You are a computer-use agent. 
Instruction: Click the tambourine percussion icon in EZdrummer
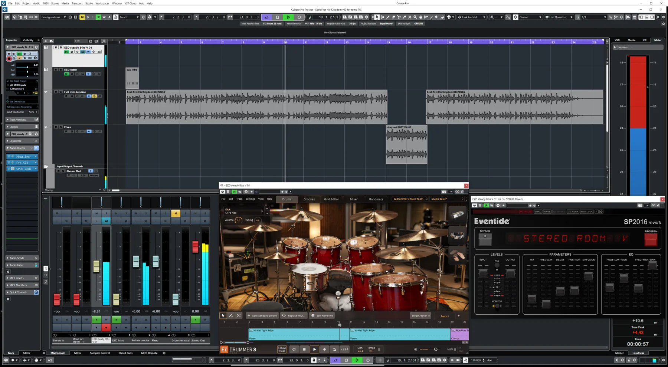click(x=457, y=235)
